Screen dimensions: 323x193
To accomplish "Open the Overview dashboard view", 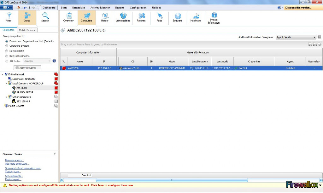I will [x=68, y=18].
